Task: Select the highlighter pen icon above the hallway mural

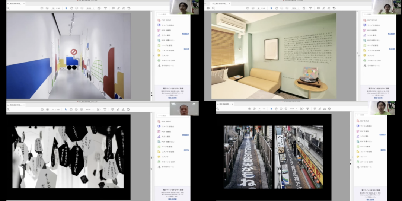Action: click(x=118, y=8)
